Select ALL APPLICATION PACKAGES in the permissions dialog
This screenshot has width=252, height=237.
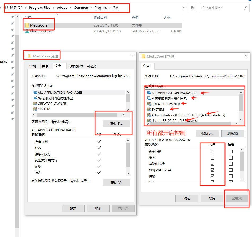click(174, 93)
